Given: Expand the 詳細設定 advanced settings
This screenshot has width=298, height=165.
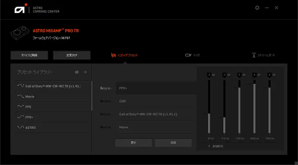Looking at the screenshot, I should coord(216,146).
